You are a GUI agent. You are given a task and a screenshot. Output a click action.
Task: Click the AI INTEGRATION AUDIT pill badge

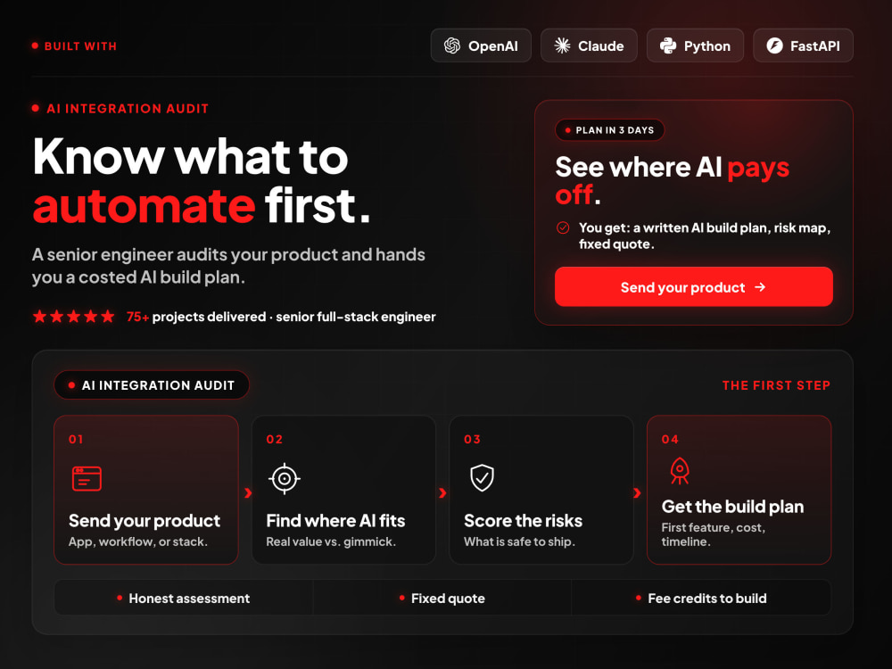(152, 385)
